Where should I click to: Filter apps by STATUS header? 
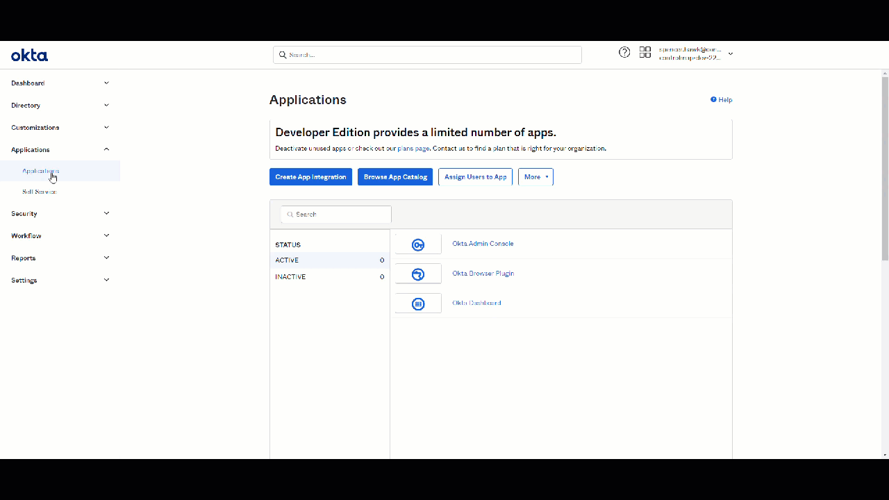(288, 244)
